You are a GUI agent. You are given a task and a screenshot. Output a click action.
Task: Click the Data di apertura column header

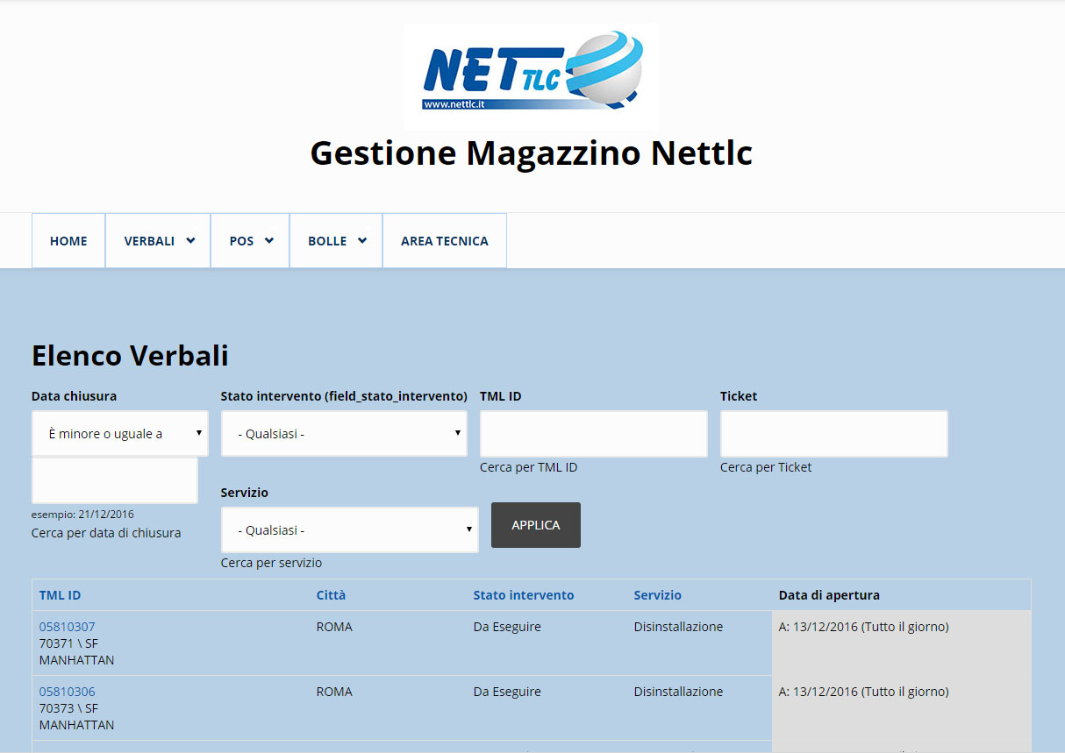click(x=829, y=595)
